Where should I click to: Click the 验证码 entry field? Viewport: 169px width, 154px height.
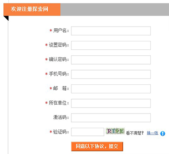coord(87,132)
